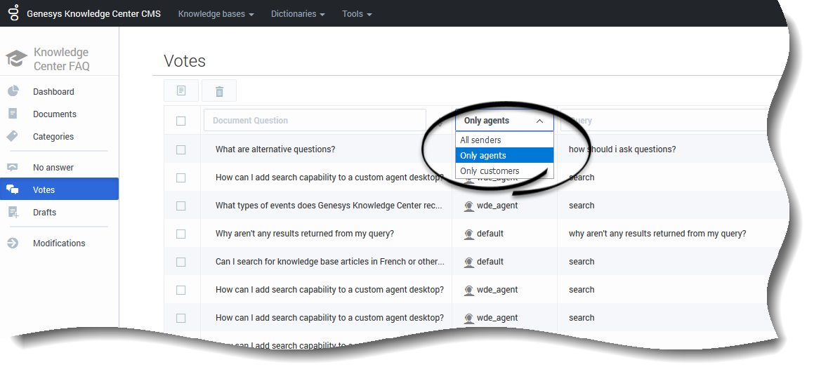Select Votes in the sidebar
The height and width of the screenshot is (374, 814).
coord(44,190)
